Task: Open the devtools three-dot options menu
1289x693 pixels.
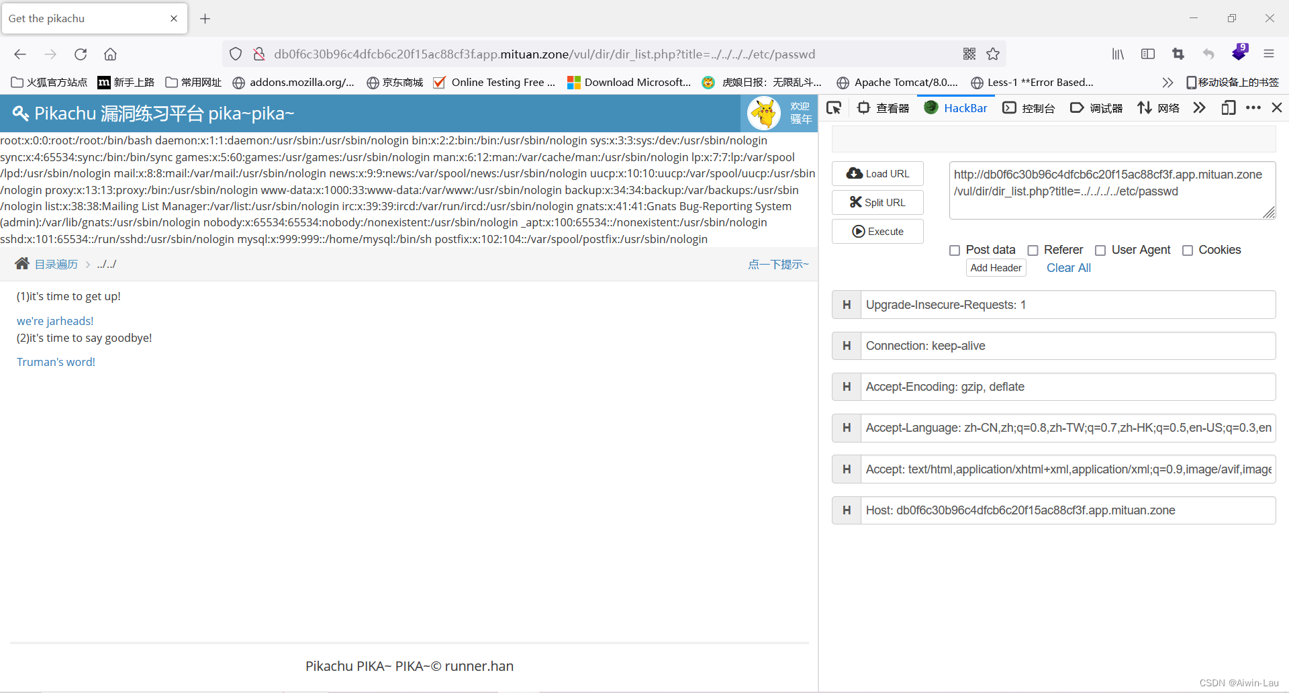Action: pyautogui.click(x=1253, y=108)
